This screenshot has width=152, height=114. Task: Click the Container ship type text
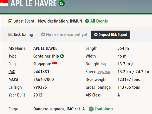click(x=46, y=56)
